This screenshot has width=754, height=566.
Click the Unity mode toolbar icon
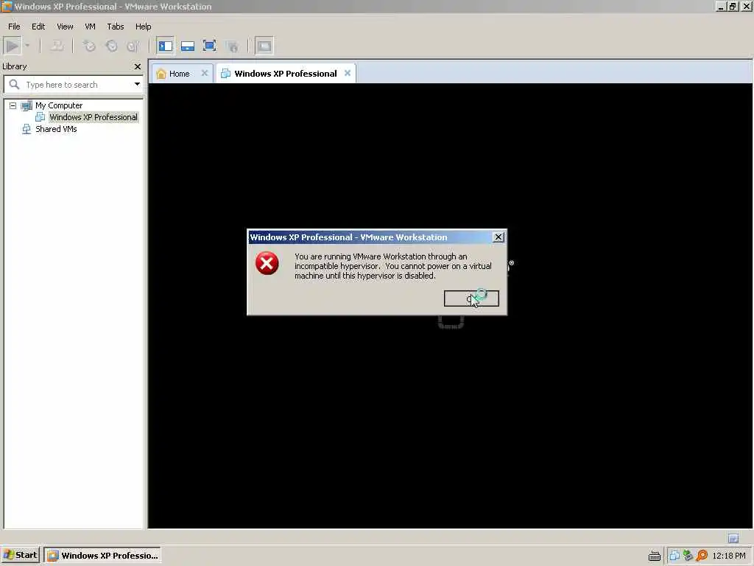point(232,46)
